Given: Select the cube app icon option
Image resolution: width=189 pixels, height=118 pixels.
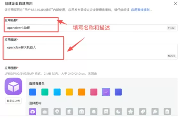Looking at the screenshot, I should 32,112.
